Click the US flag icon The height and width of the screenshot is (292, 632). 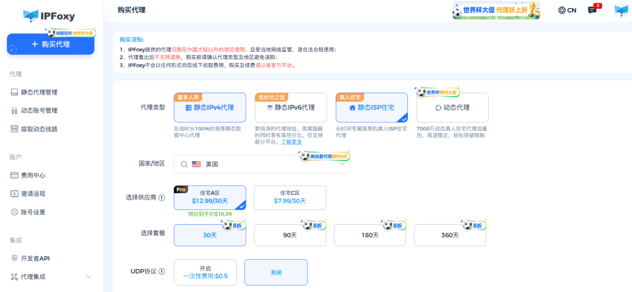196,164
